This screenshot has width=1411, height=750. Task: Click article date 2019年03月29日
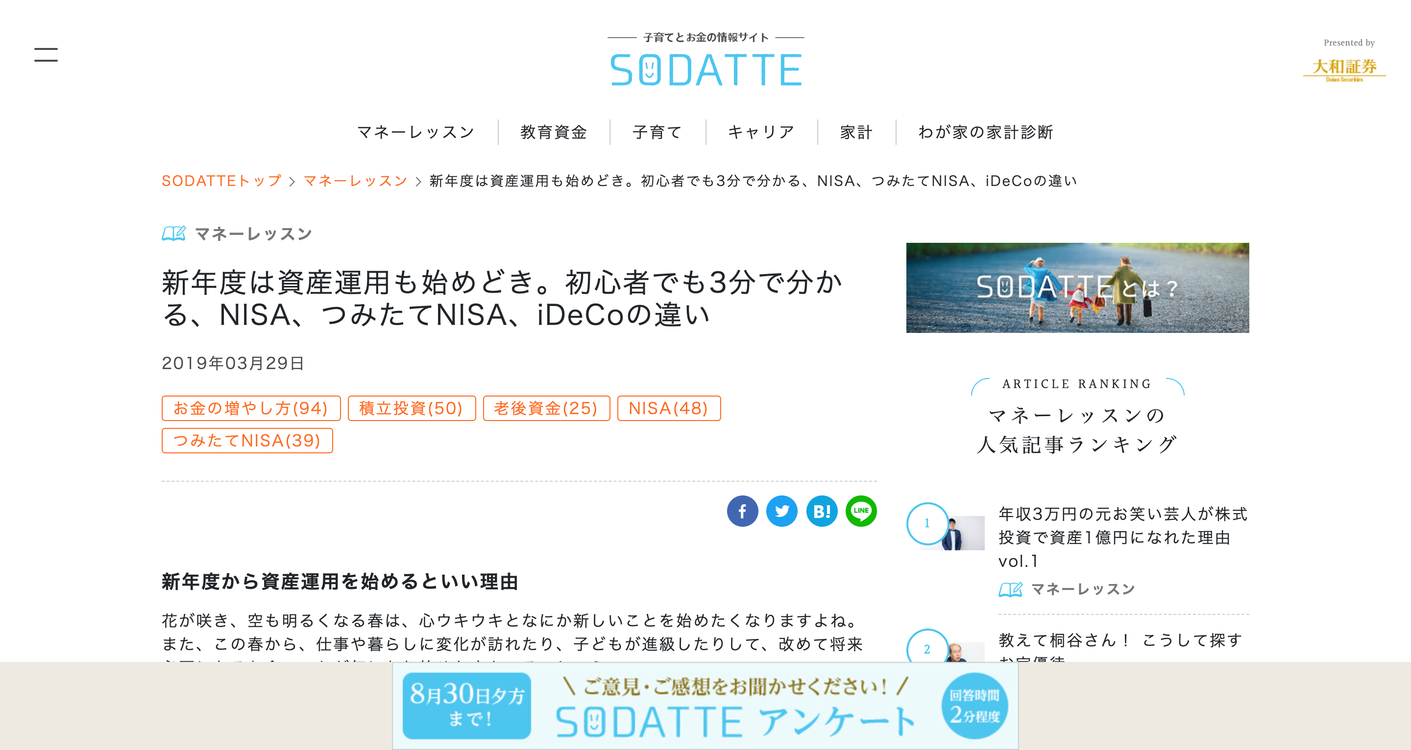point(233,363)
